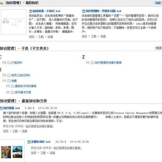162x162 pixels.
Task: Click the folder icon next to 技术解决方案
Action: 13,92
